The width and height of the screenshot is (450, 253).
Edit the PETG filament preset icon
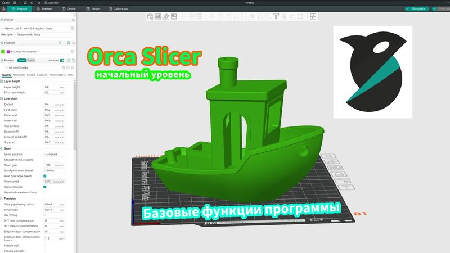click(x=73, y=52)
